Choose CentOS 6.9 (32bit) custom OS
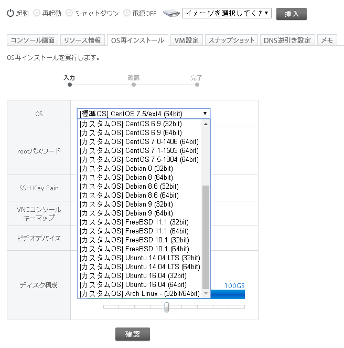 (x=139, y=124)
